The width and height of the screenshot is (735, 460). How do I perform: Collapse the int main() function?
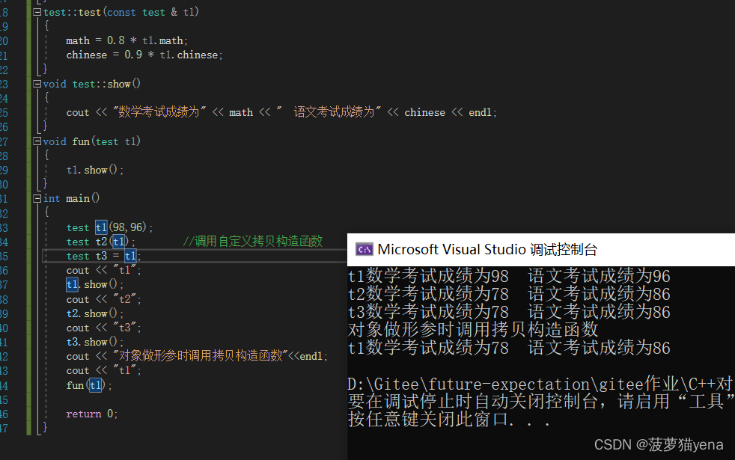[37, 199]
